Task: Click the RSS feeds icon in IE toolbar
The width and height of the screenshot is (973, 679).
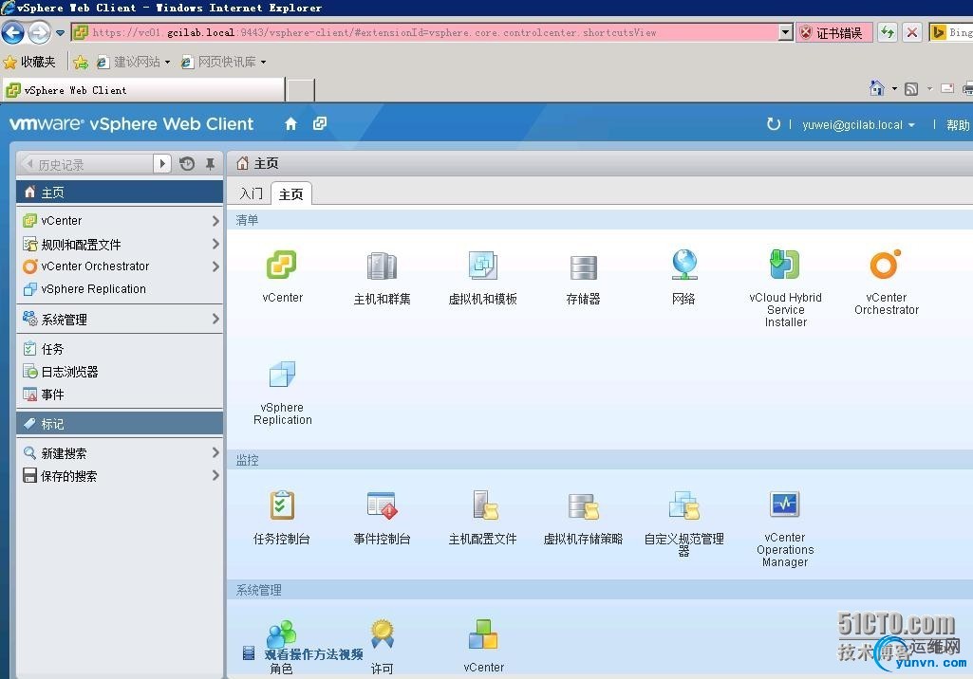Action: point(911,89)
